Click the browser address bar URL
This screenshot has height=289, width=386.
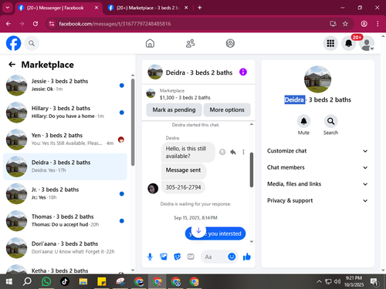[x=115, y=24]
